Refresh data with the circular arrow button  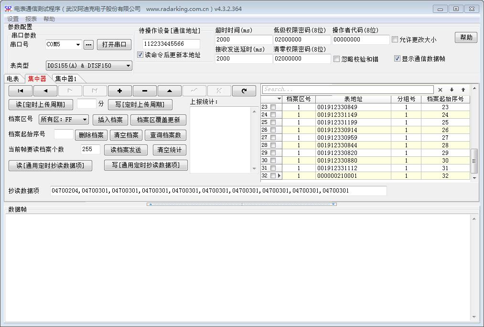pyautogui.click(x=244, y=91)
